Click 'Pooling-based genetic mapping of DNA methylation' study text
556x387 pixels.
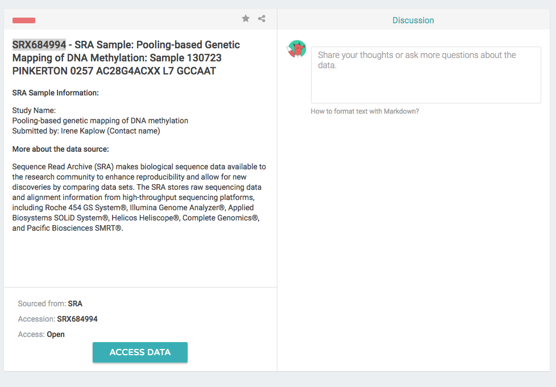point(101,121)
